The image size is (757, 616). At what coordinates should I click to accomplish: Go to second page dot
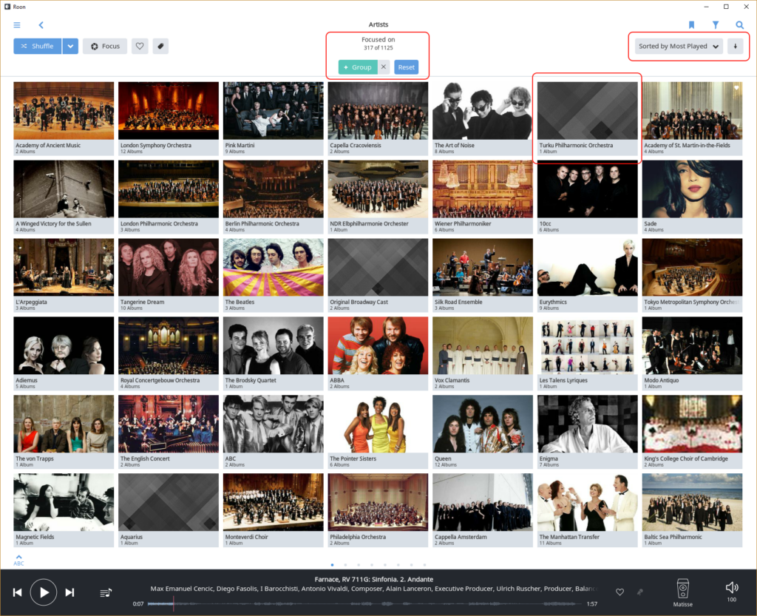coord(345,565)
